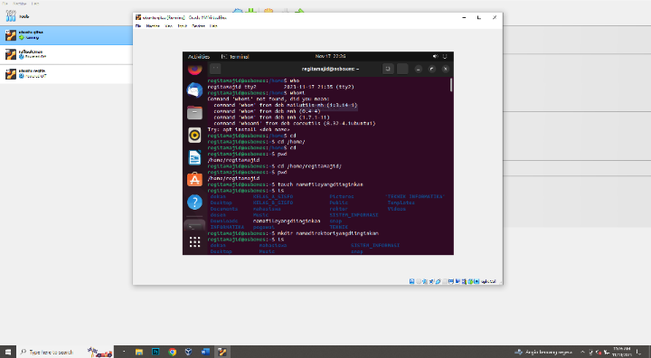651x358 pixels.
Task: Click display settings icon in VM status bar
Action: point(451,281)
